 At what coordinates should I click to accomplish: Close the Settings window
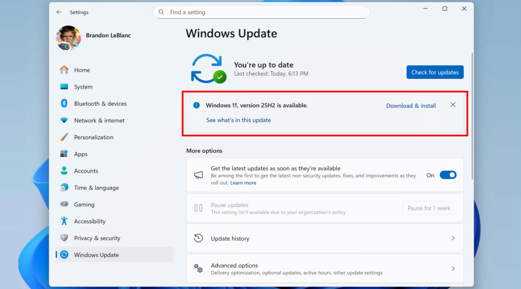point(464,8)
